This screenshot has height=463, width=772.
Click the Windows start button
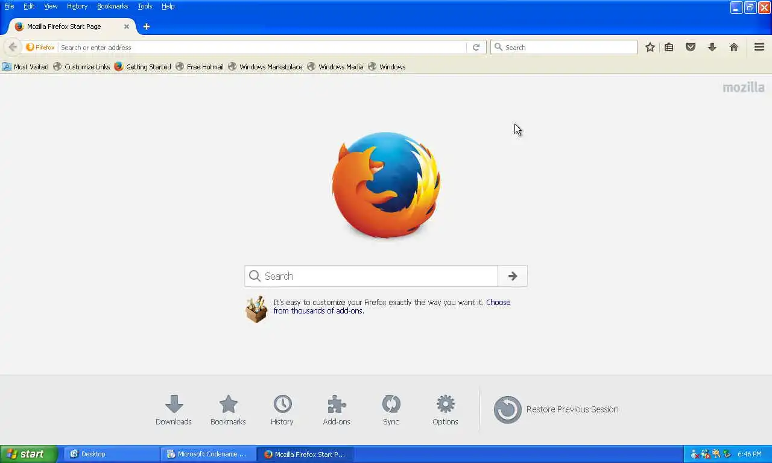[x=28, y=454]
